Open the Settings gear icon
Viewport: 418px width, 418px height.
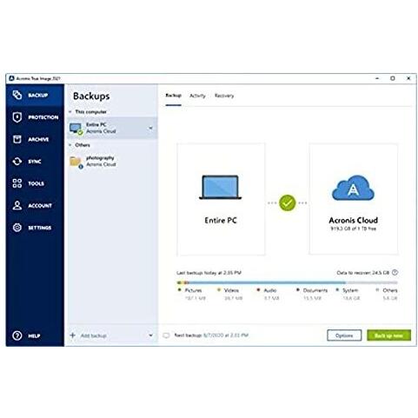(x=17, y=228)
